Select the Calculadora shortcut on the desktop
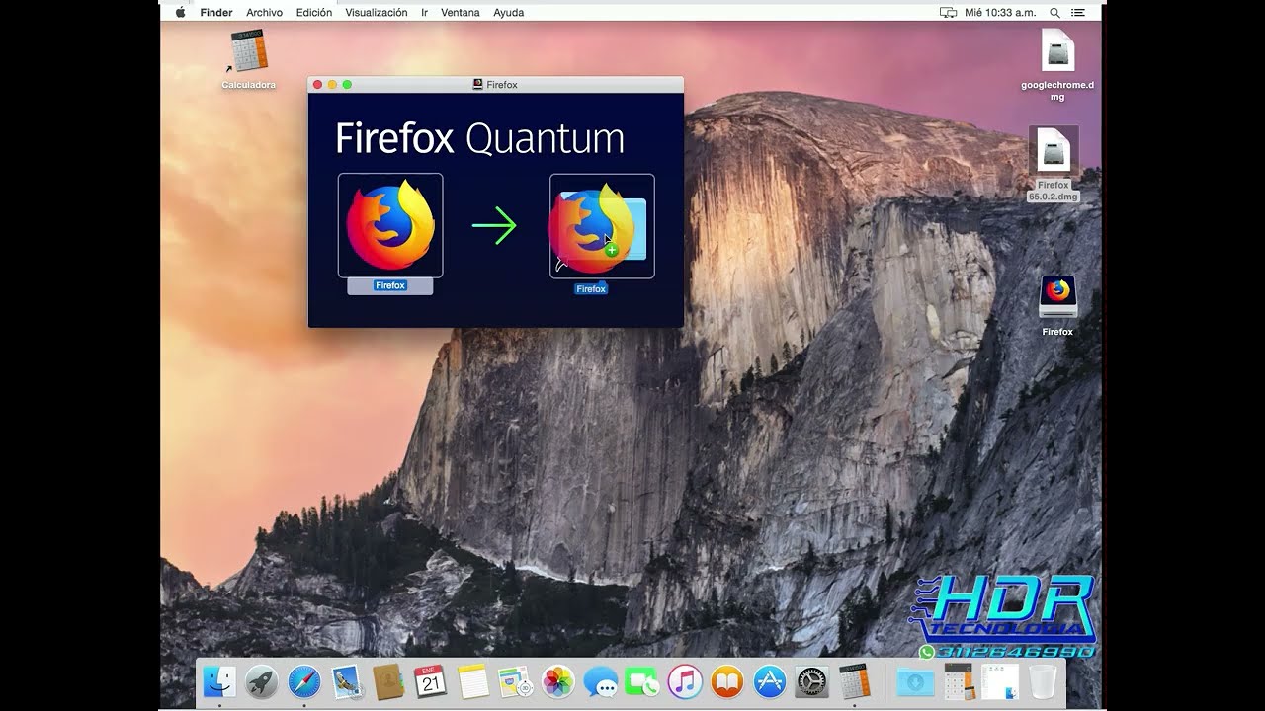This screenshot has width=1265, height=711. pyautogui.click(x=248, y=51)
